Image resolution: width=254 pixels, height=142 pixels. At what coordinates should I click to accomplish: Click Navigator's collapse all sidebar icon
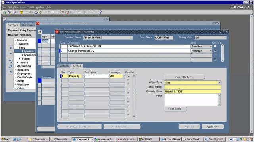coord(11,72)
